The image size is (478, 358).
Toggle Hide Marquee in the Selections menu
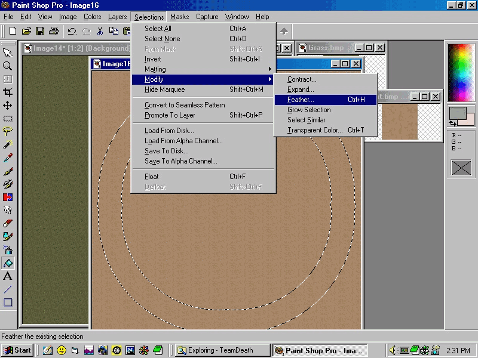pyautogui.click(x=165, y=89)
